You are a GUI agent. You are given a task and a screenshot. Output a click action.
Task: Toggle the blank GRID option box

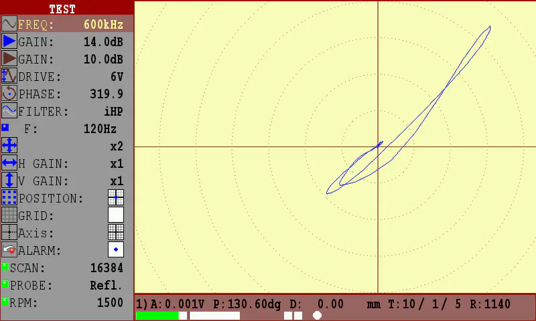pyautogui.click(x=116, y=215)
